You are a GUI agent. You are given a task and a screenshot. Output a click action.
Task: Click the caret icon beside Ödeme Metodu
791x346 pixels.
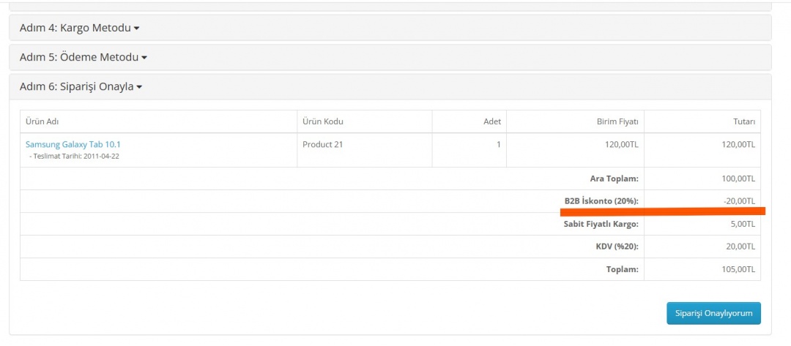[144, 58]
